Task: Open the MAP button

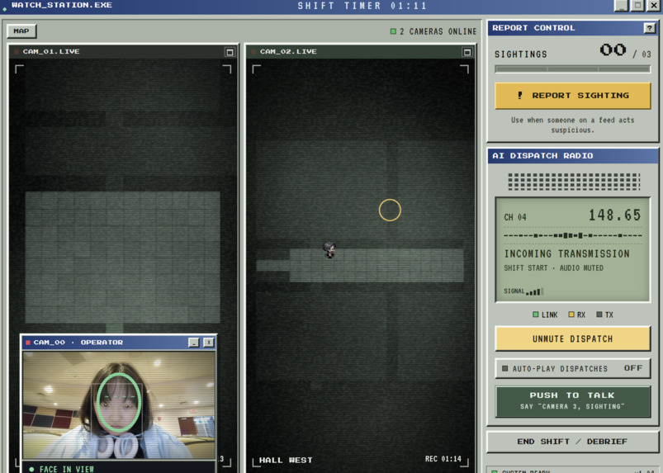Action: 21,31
